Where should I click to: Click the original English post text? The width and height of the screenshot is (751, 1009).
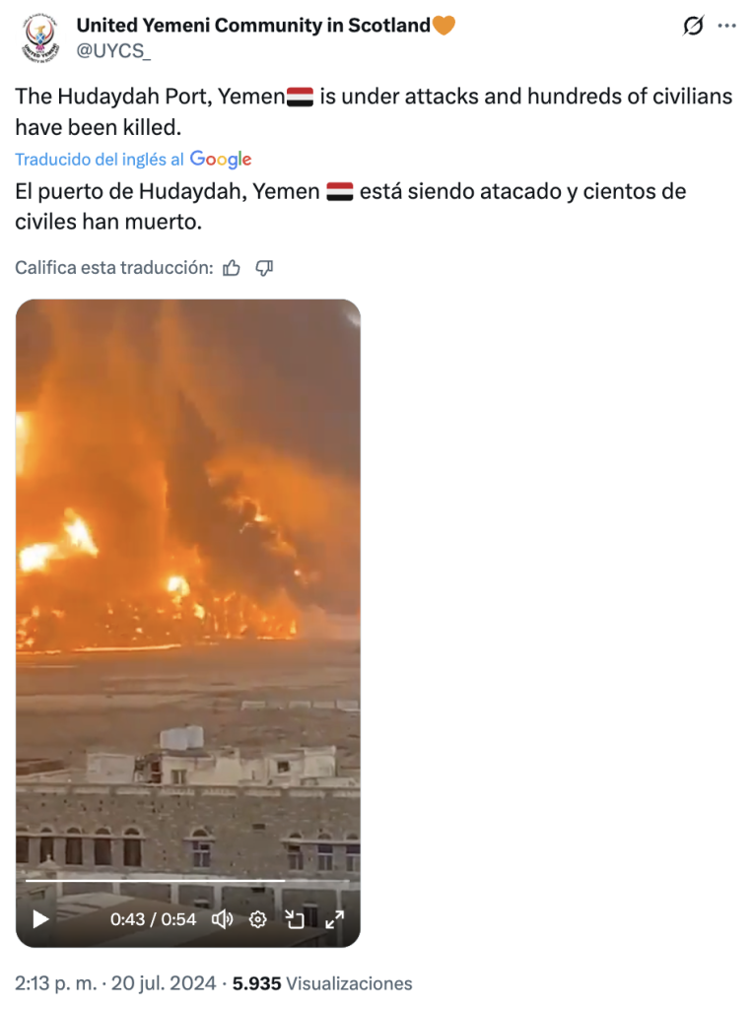[374, 111]
